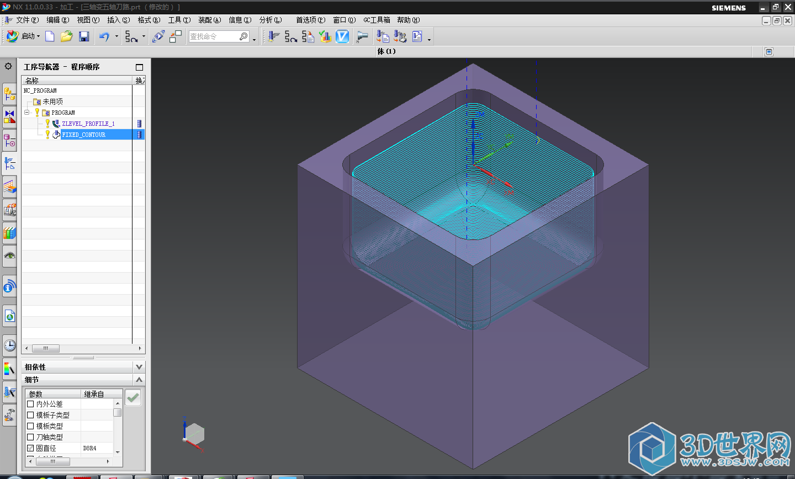The height and width of the screenshot is (479, 795).
Task: Open the resource bar settings gear
Action: (8, 66)
